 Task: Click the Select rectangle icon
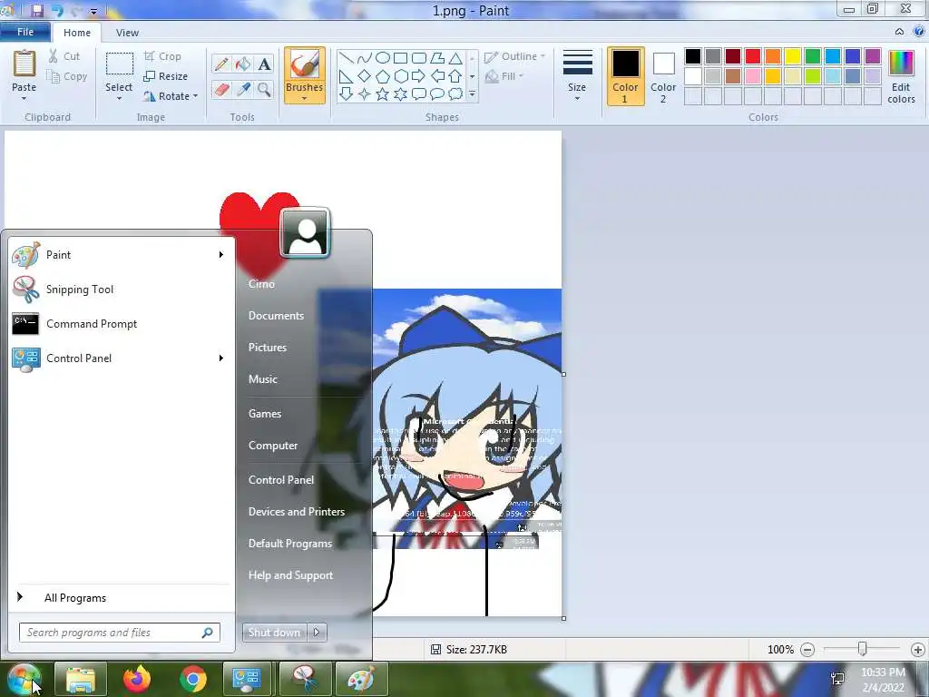pos(119,64)
